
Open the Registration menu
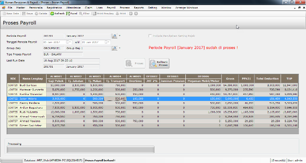pos(54,8)
